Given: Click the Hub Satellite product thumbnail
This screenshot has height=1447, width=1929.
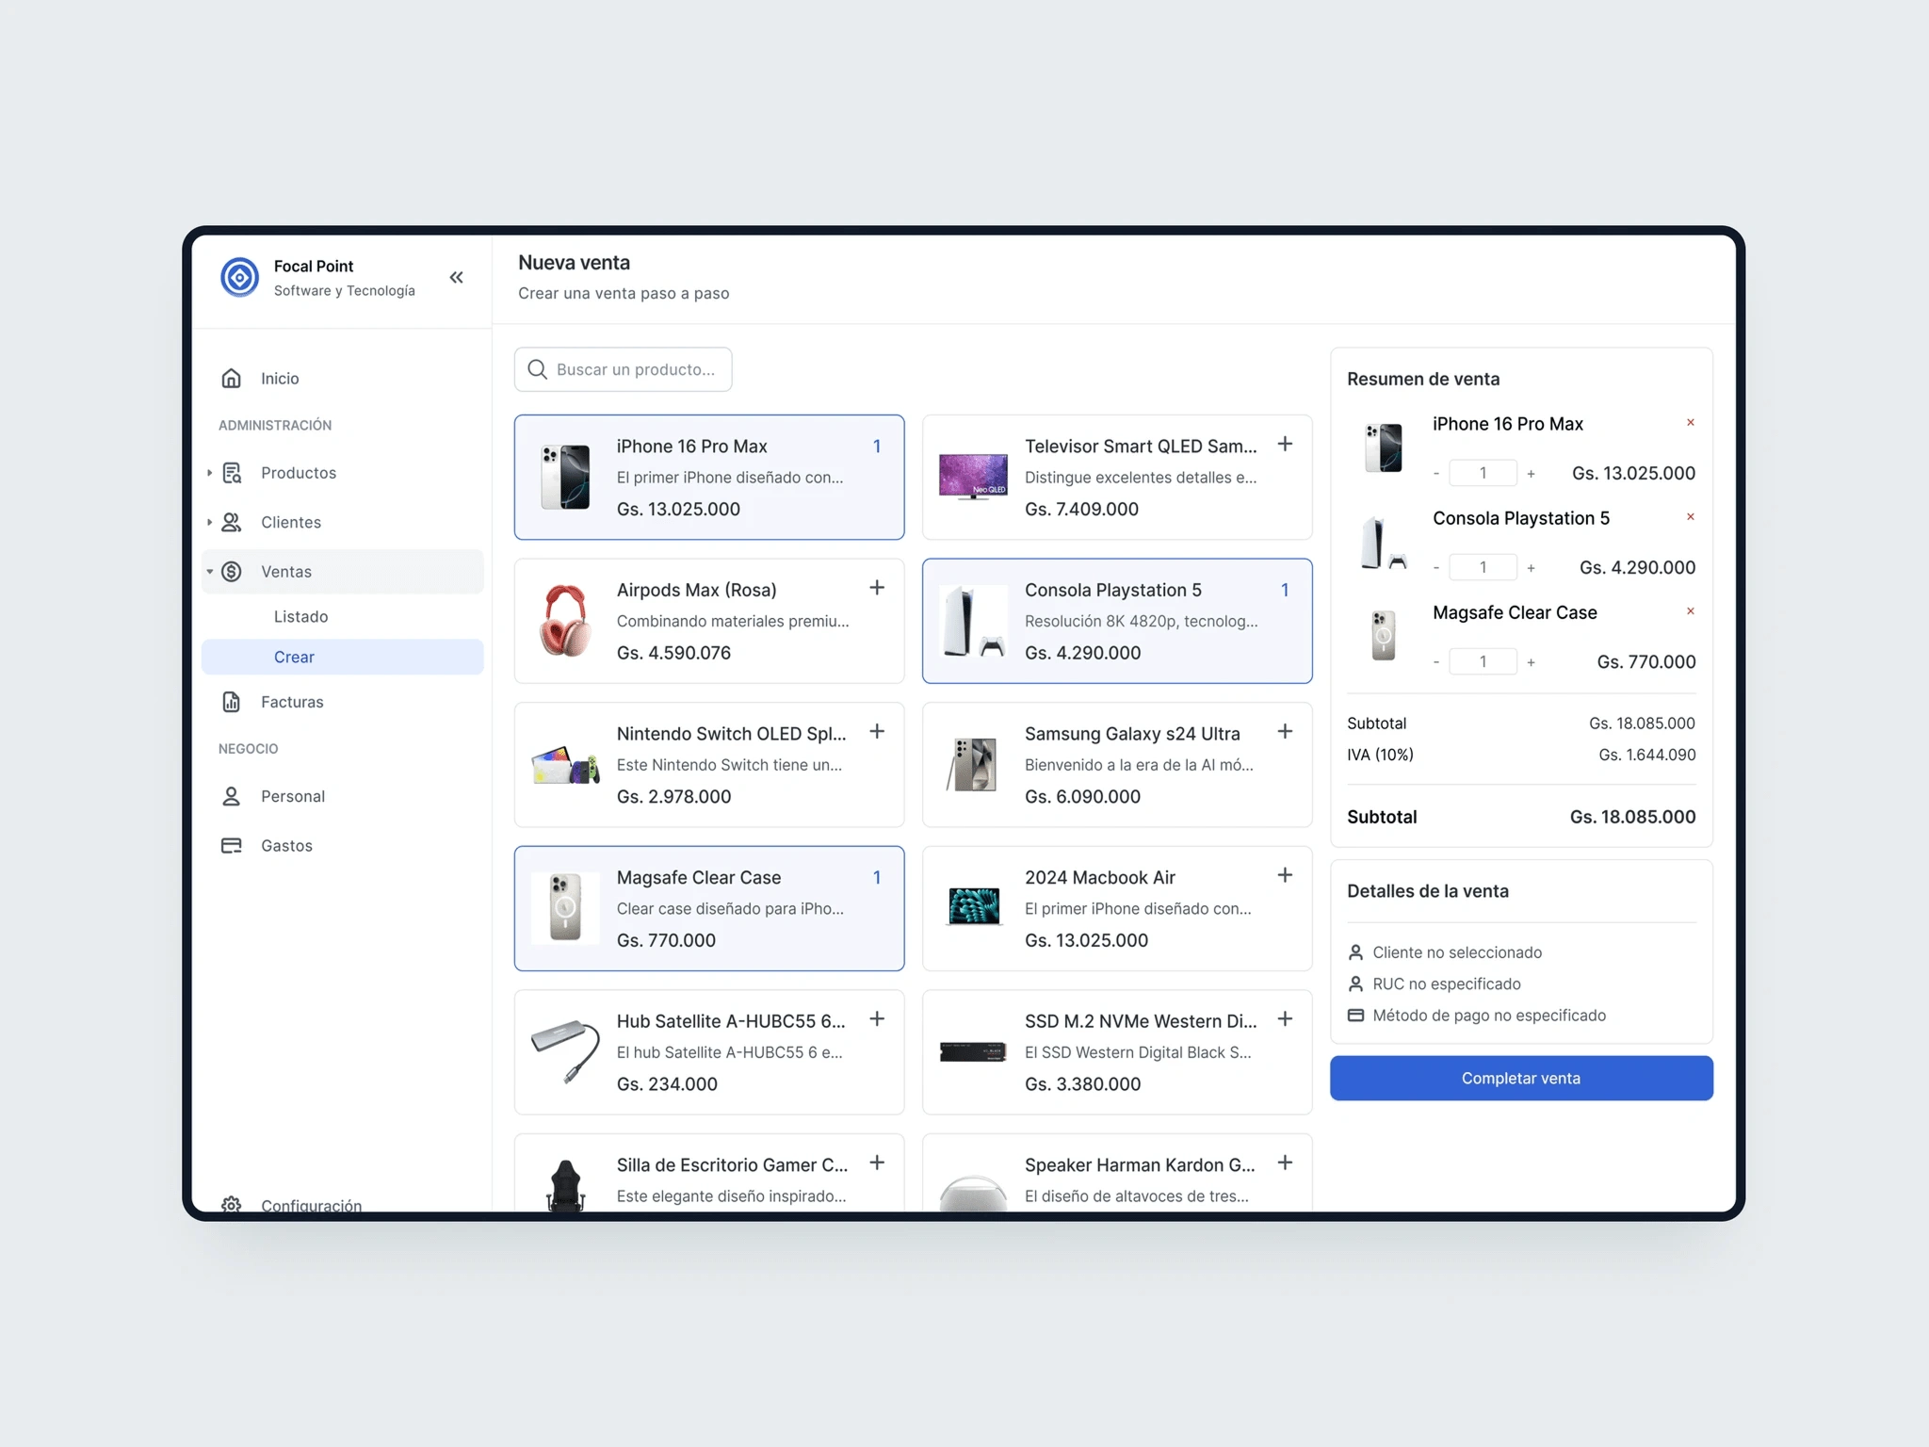Looking at the screenshot, I should [x=565, y=1051].
